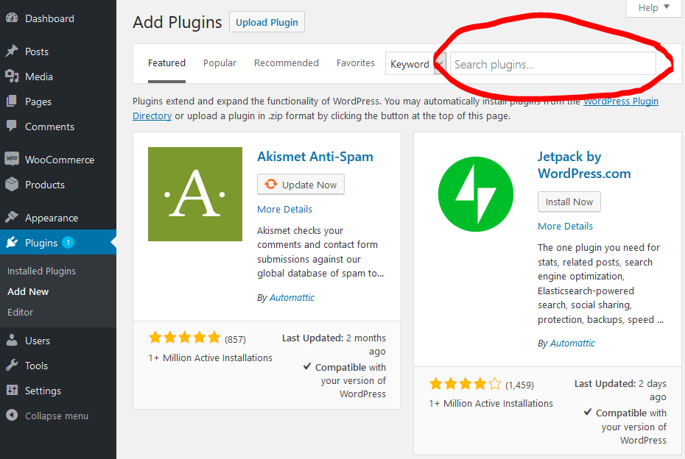Click the WooCommerce logo icon
This screenshot has width=685, height=459.
pos(12,158)
